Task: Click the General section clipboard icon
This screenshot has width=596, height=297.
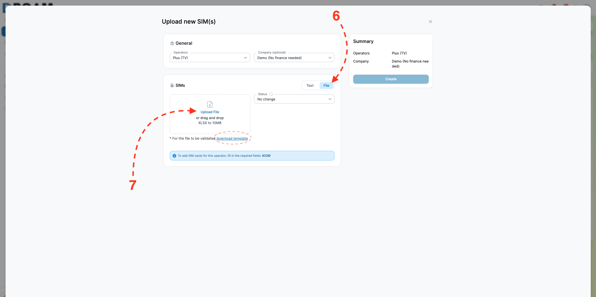Action: click(172, 44)
